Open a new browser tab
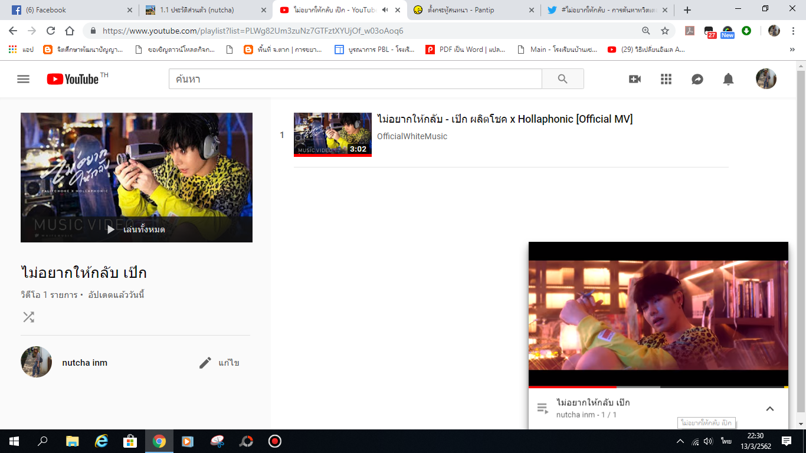Screen dimensions: 806x453 pos(687,10)
